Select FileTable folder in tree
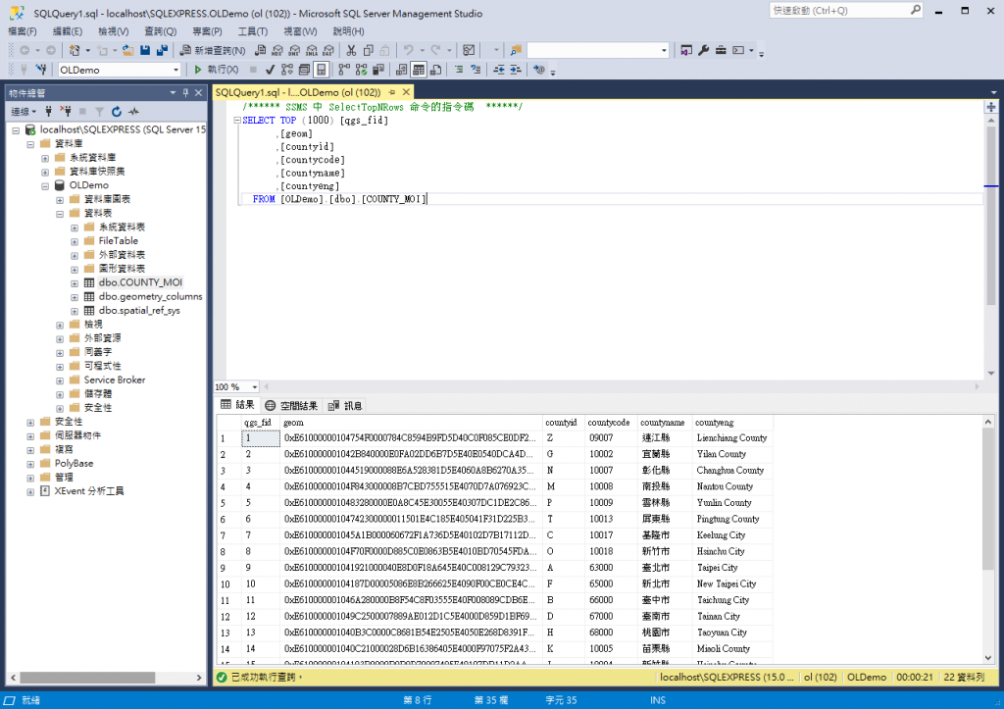Viewport: 1004px width, 709px height. tap(118, 241)
